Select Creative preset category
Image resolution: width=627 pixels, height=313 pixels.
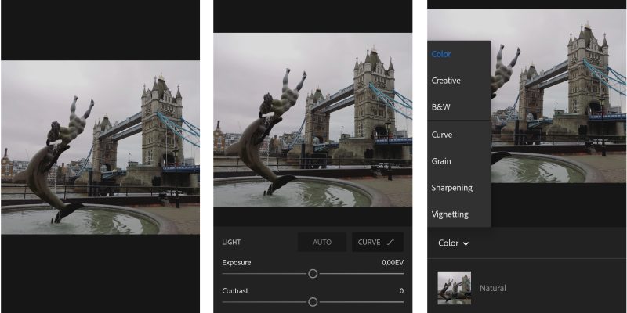click(x=446, y=81)
